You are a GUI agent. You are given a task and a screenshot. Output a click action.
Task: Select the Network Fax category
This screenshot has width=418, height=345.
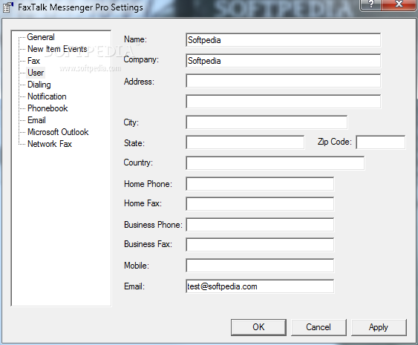(50, 144)
